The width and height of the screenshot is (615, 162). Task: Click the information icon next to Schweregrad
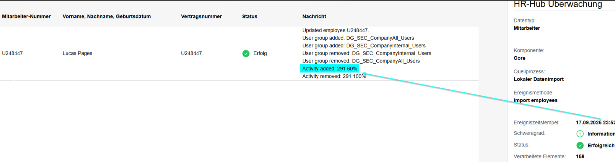(580, 134)
